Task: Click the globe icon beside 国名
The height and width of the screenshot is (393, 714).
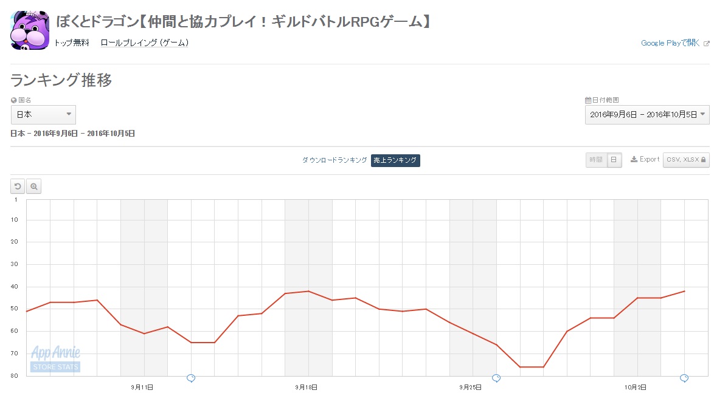Action: point(13,100)
